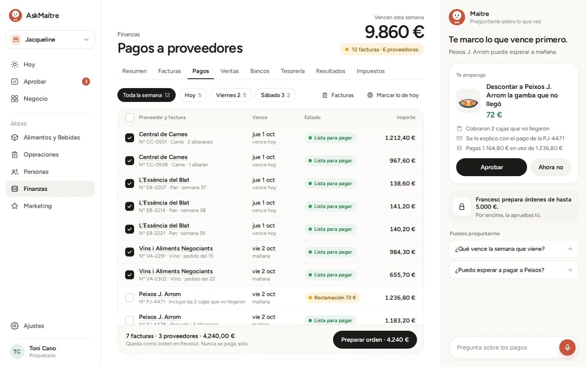
Task: Open the Negocio grid icon
Action: (15, 99)
